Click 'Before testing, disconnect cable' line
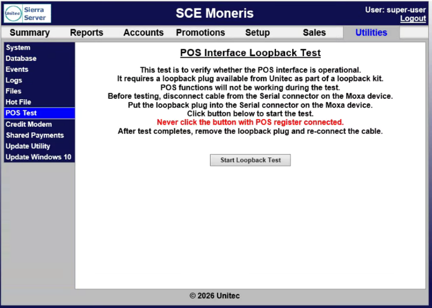The height and width of the screenshot is (308, 432). [x=250, y=97]
